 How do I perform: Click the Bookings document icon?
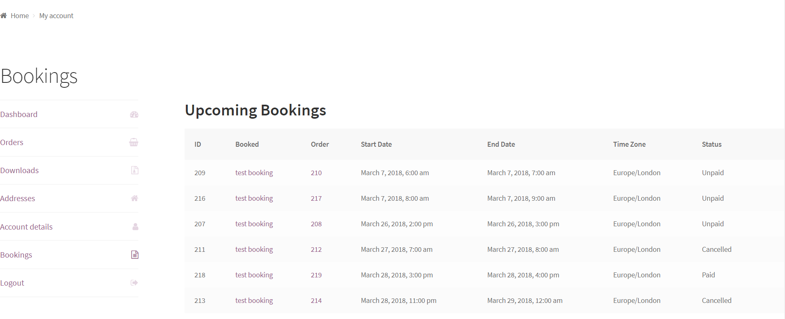point(135,255)
